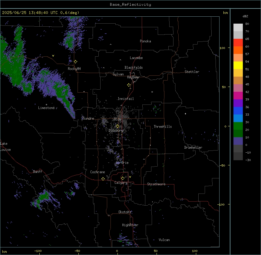The height and width of the screenshot is (255, 261).
Task: Click the ThreeHills label
Action: [x=163, y=127]
